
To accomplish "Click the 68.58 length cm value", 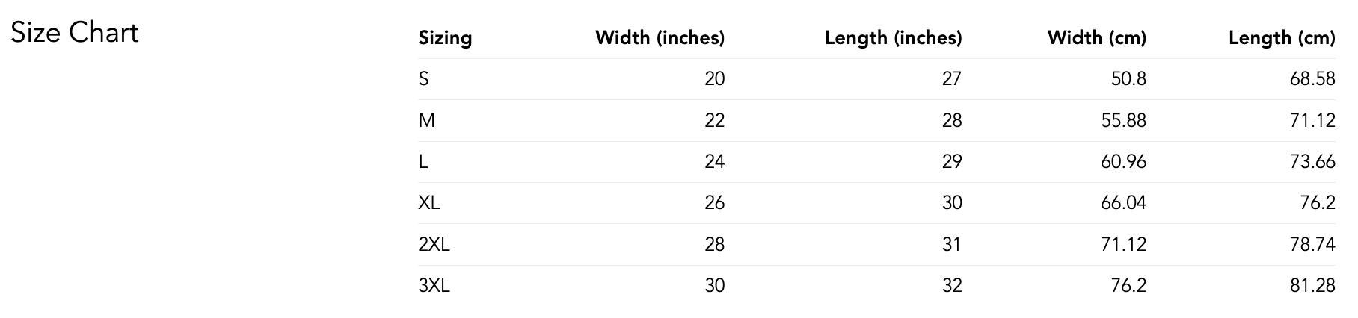I will 1312,78.
